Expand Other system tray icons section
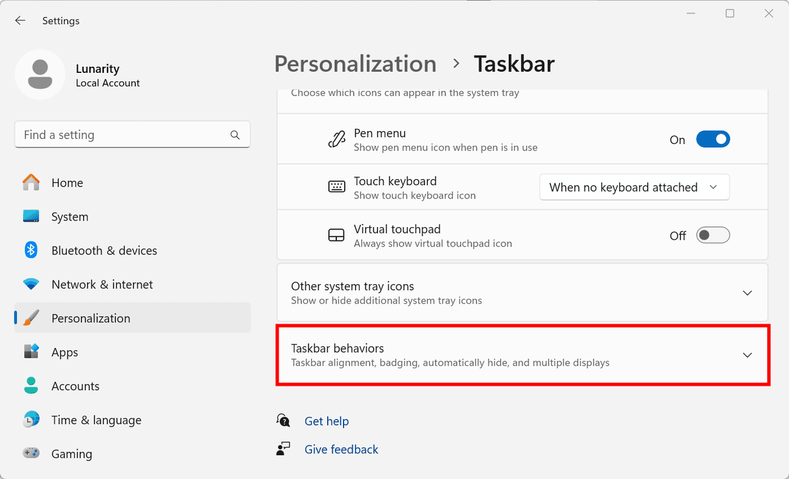The image size is (789, 479). coord(747,293)
